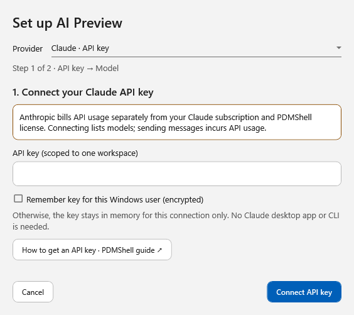Open How to get an API key guide
This screenshot has width=354, height=315.
[92, 250]
